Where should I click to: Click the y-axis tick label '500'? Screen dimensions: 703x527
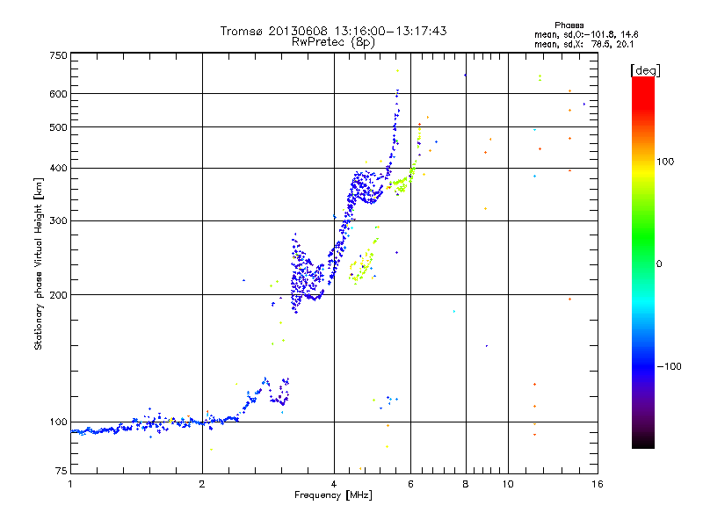(x=58, y=127)
